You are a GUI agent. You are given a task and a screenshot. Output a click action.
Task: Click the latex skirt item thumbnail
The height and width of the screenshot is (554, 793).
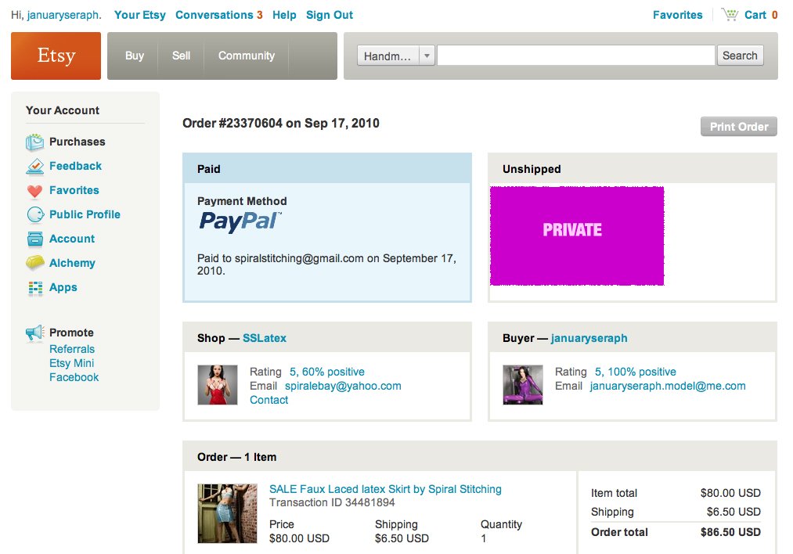point(227,513)
